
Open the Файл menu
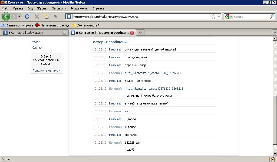(x=5, y=8)
